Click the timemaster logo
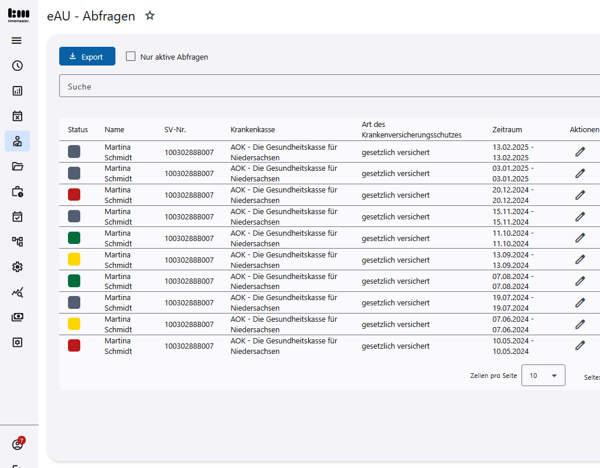This screenshot has width=600, height=468. [18, 15]
